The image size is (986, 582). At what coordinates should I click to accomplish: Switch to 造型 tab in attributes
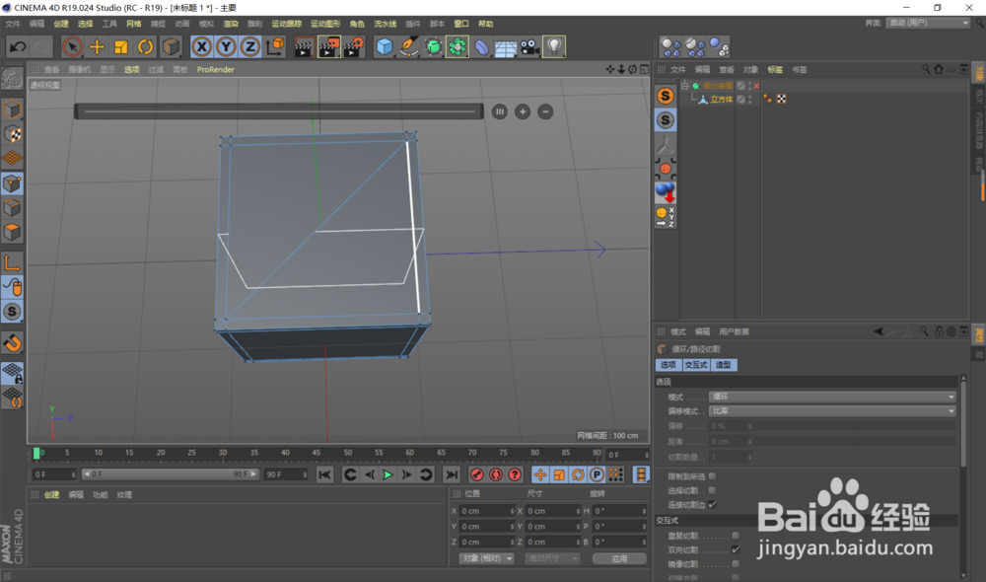click(x=724, y=365)
